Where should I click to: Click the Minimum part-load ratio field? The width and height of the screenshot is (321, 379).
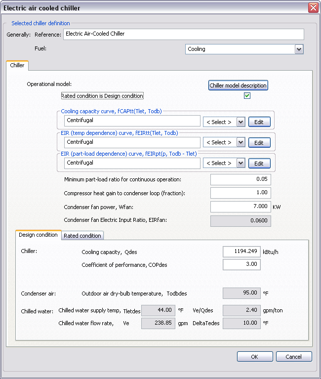click(x=241, y=179)
